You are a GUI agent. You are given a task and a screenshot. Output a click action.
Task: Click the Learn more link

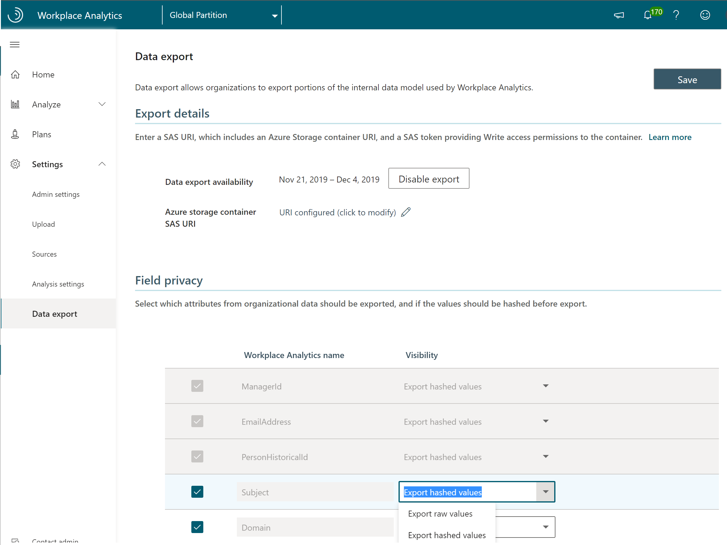(670, 137)
